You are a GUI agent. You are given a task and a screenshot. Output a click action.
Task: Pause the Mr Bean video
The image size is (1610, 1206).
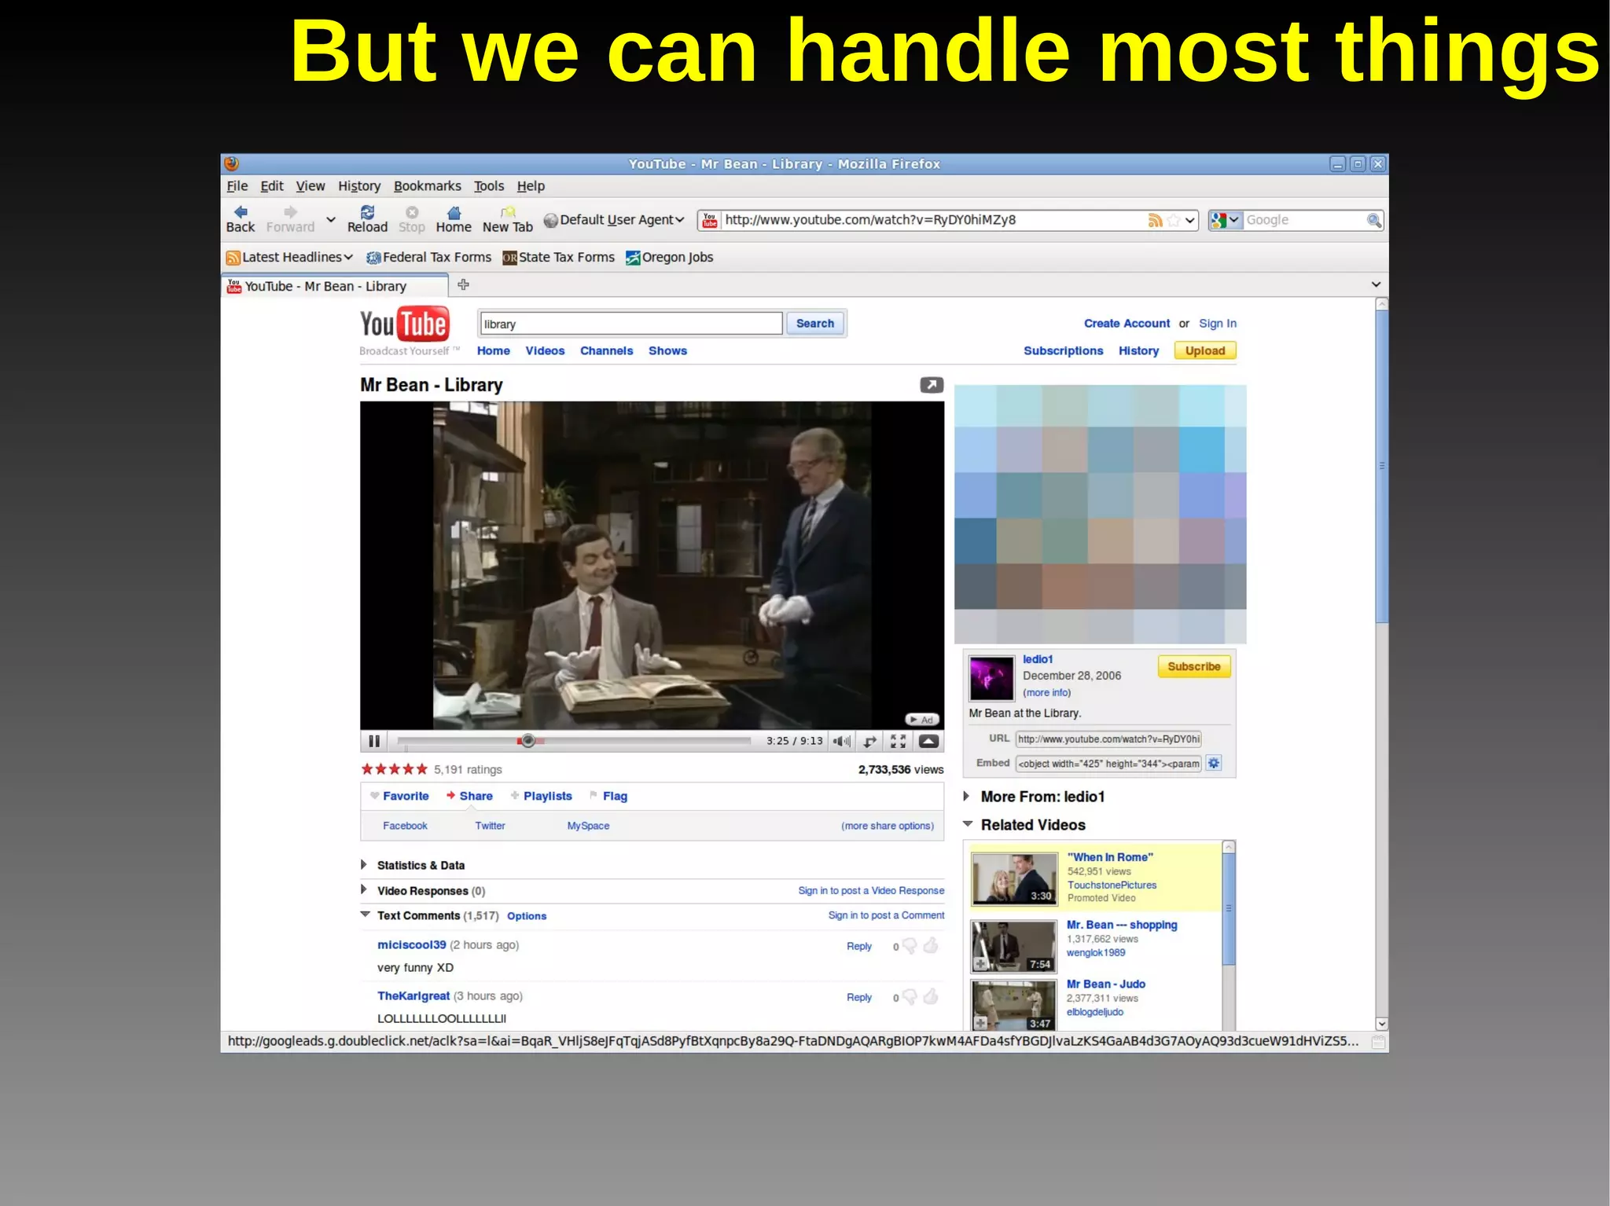(x=374, y=741)
